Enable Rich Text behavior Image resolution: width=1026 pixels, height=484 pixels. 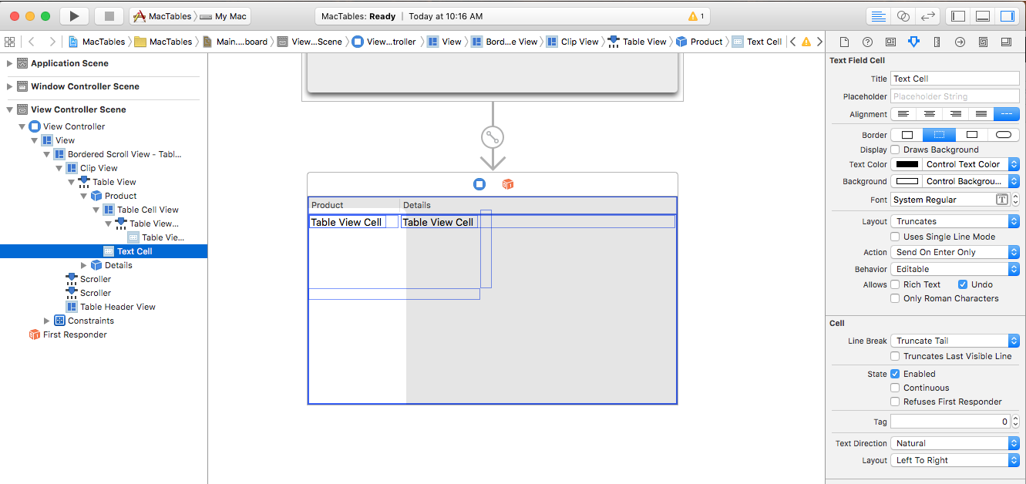(894, 284)
